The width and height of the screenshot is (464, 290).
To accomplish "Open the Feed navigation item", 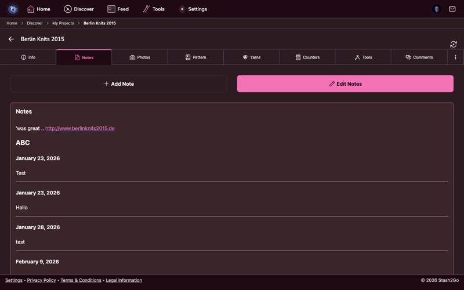I will click(x=118, y=9).
